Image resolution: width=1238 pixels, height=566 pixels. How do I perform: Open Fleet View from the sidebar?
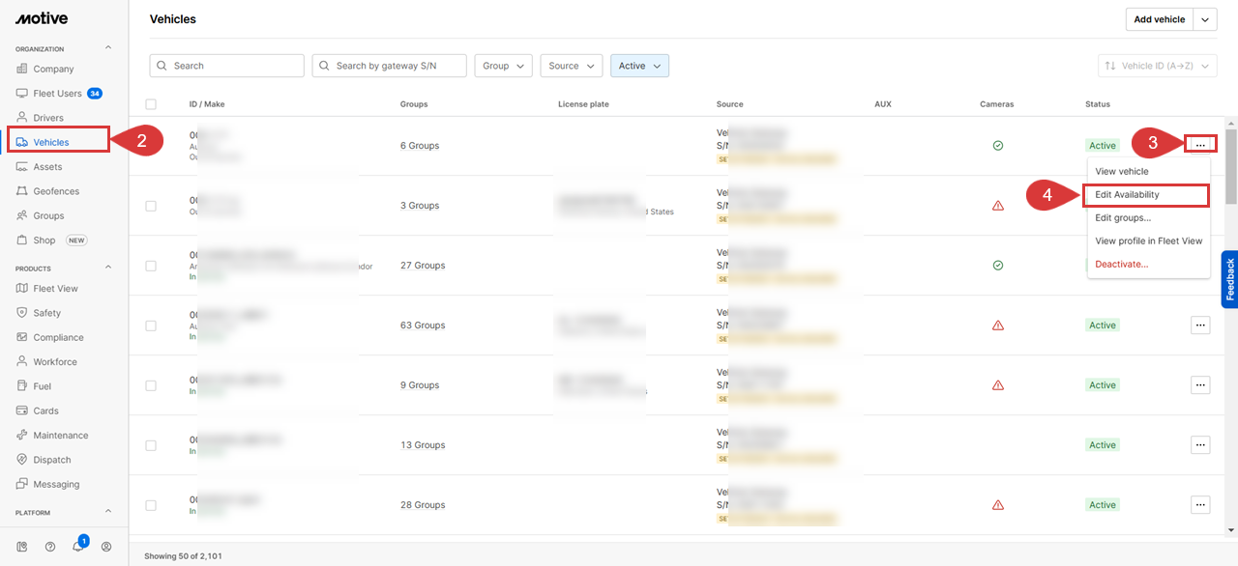[55, 289]
